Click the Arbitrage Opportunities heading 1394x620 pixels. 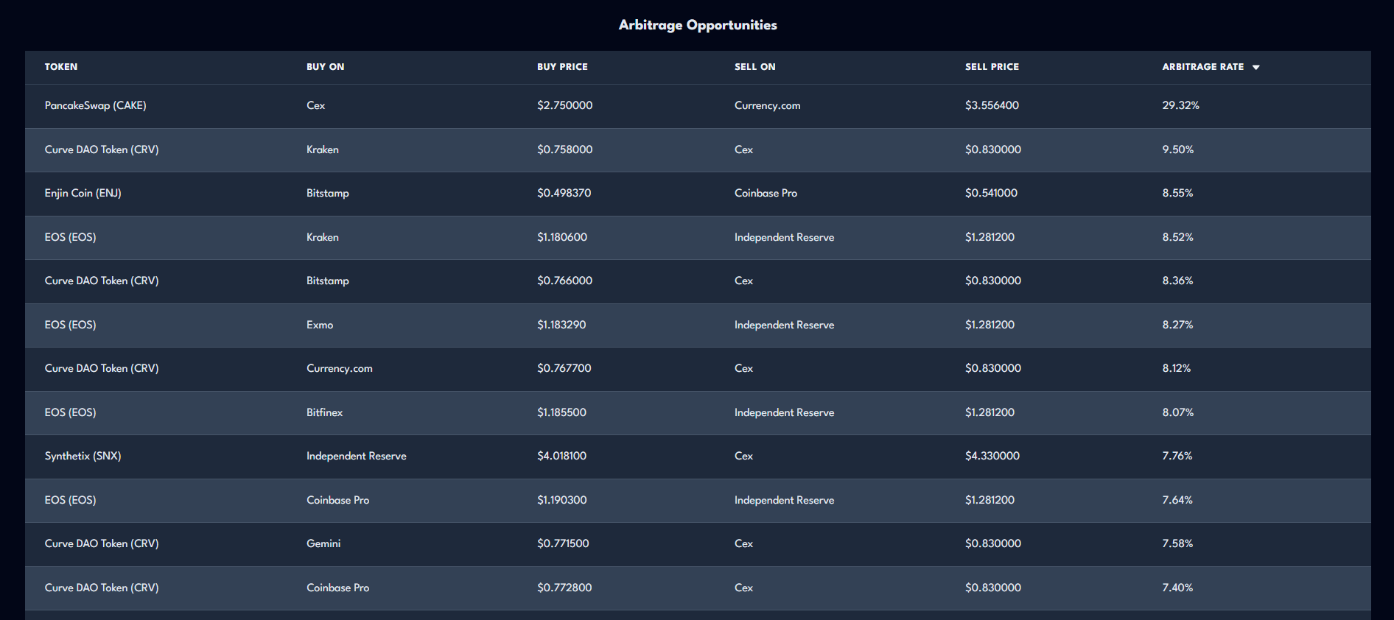click(x=698, y=25)
